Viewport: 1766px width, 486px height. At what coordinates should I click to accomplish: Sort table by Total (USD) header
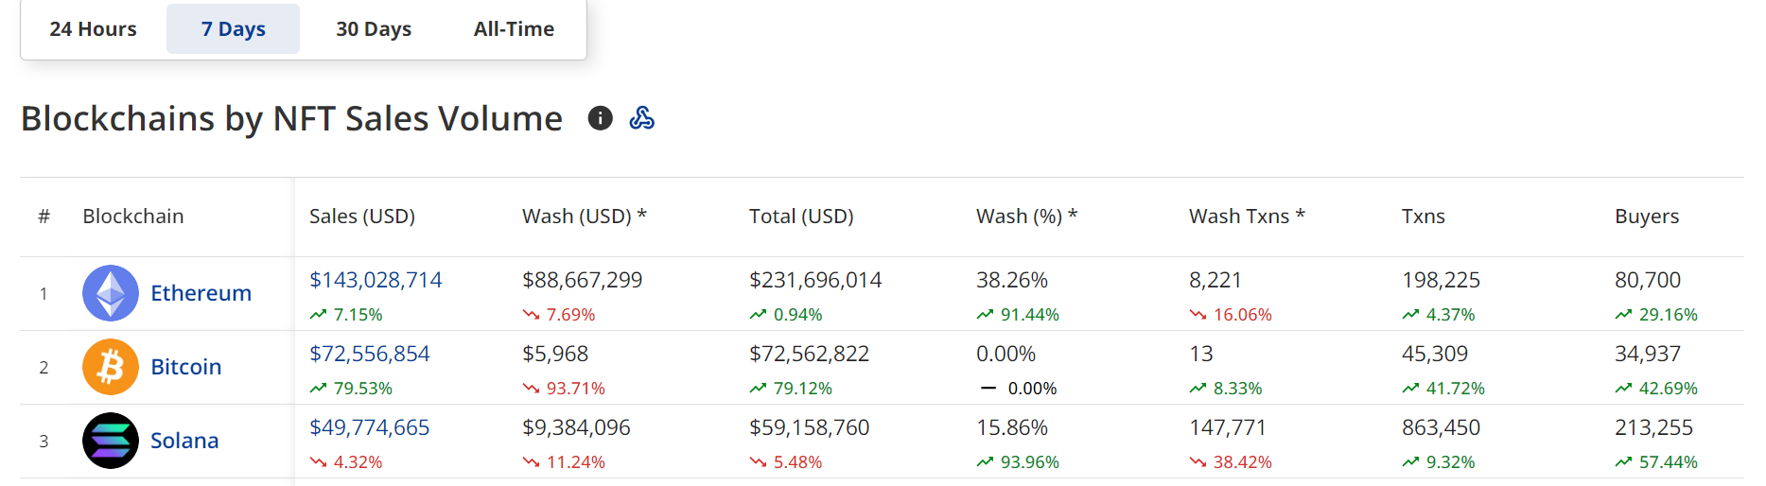[x=801, y=217]
